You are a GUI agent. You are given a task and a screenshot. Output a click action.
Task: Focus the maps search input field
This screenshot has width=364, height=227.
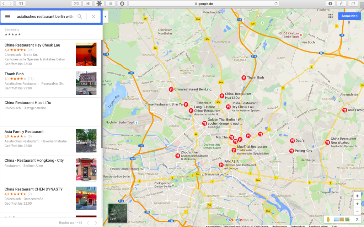point(45,16)
